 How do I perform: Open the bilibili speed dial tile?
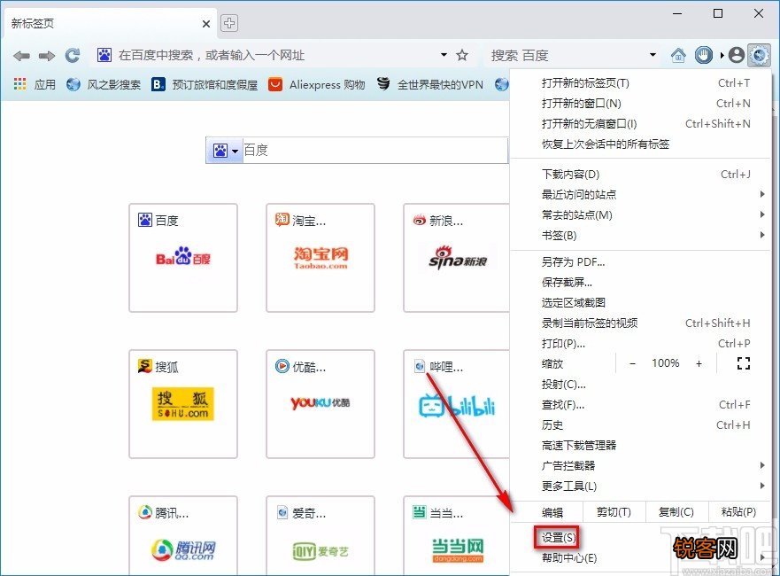457,404
